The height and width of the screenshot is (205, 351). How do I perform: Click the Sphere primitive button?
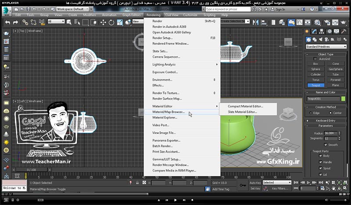click(x=315, y=69)
